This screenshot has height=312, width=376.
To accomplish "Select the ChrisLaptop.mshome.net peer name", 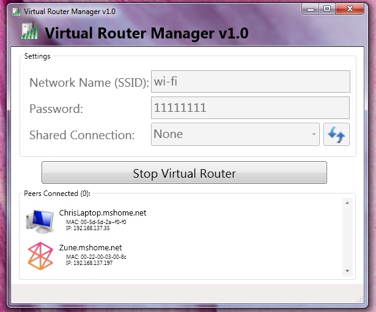I will pyautogui.click(x=103, y=212).
